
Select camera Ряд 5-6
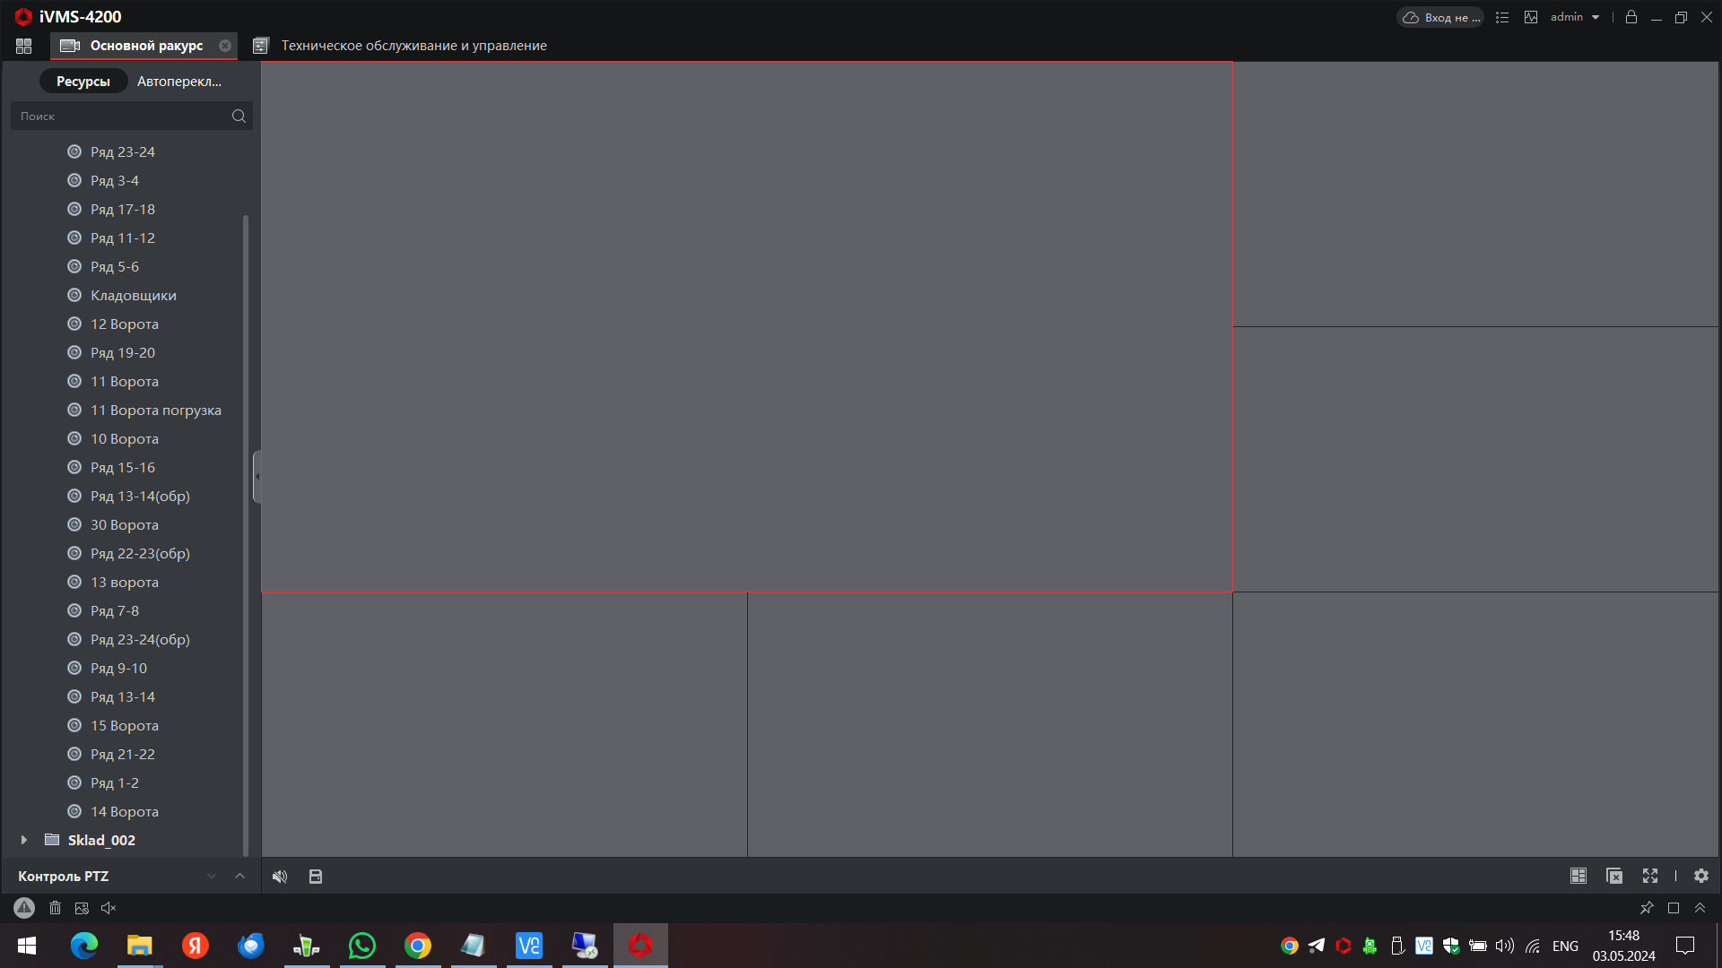click(x=115, y=267)
